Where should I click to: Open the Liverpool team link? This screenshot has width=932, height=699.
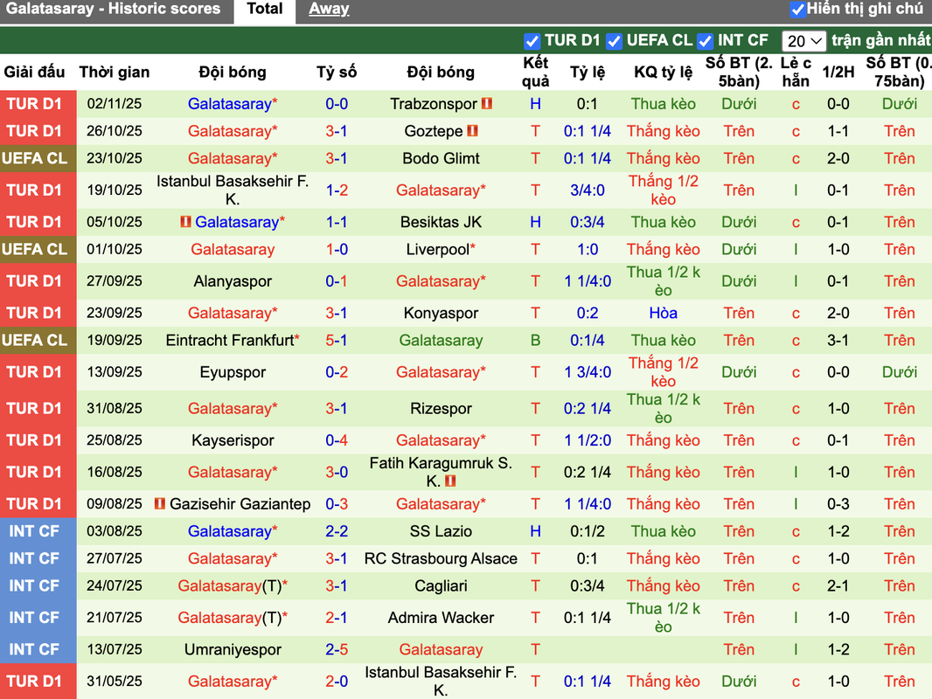[437, 249]
